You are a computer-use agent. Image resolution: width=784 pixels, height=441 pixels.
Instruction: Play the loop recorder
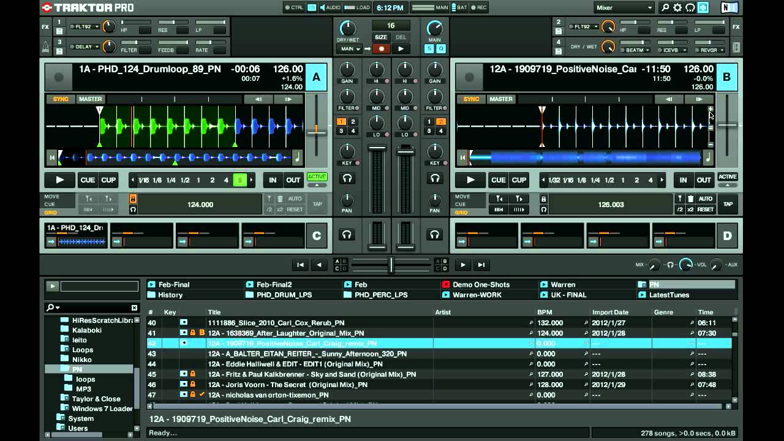coord(401,49)
